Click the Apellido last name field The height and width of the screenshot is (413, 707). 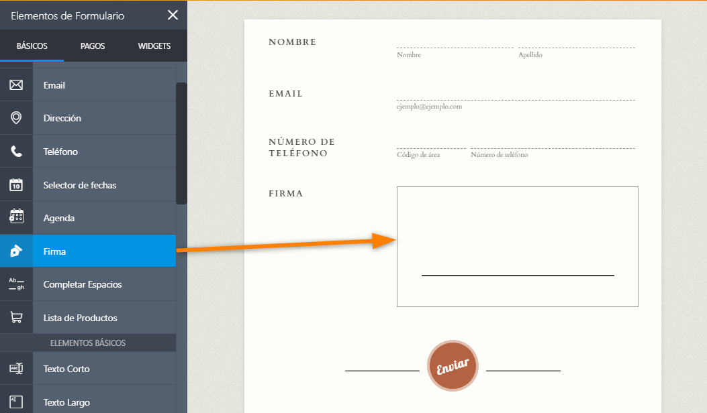576,42
